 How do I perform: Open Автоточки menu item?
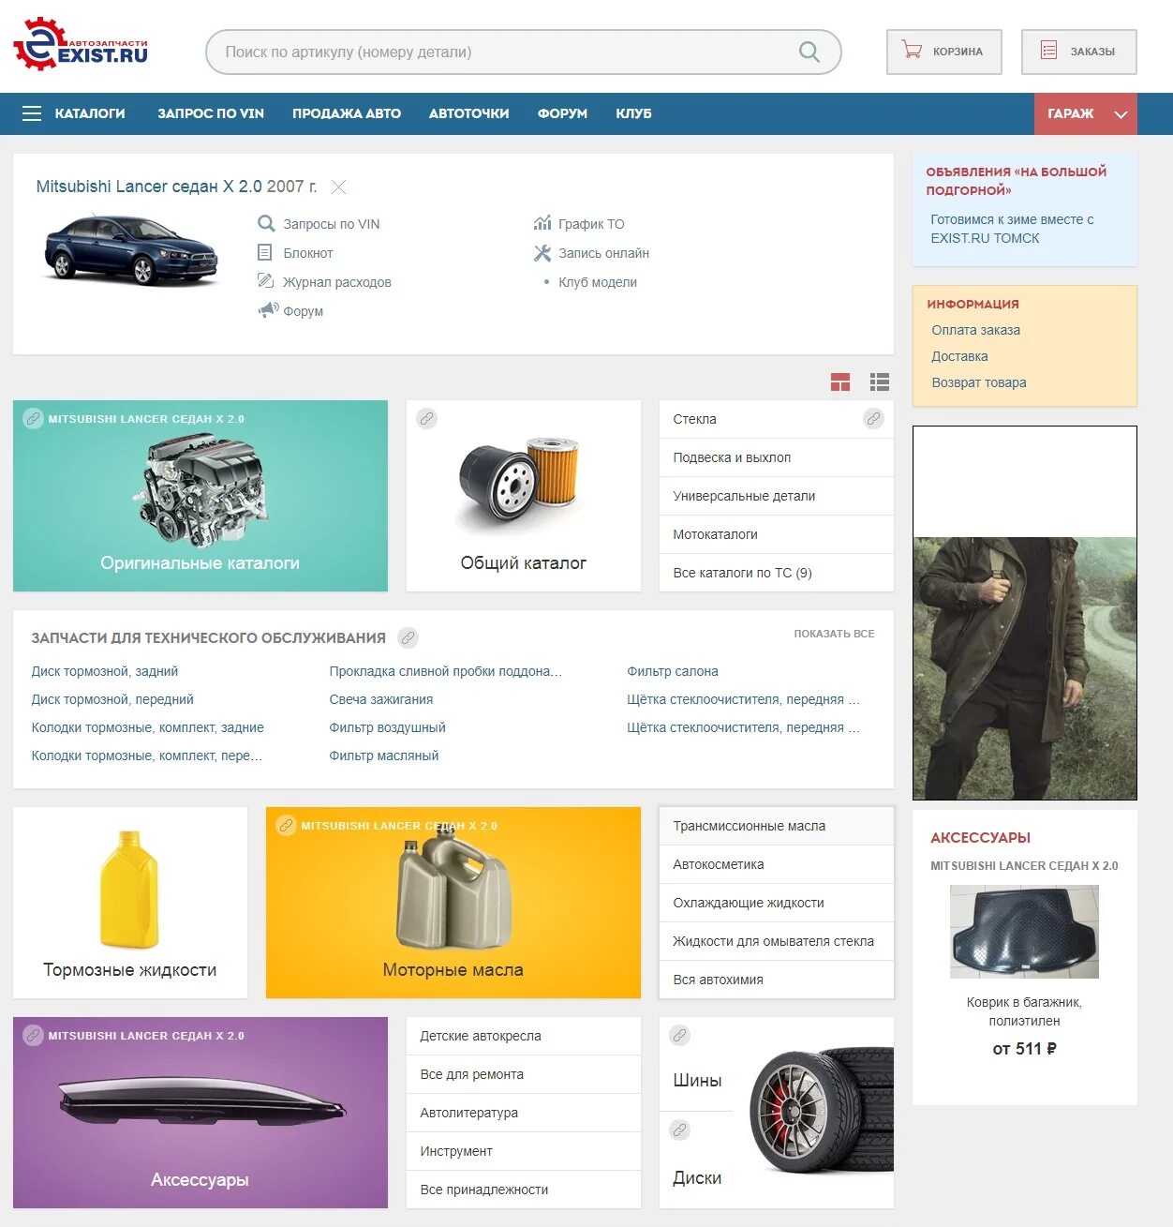(x=468, y=113)
